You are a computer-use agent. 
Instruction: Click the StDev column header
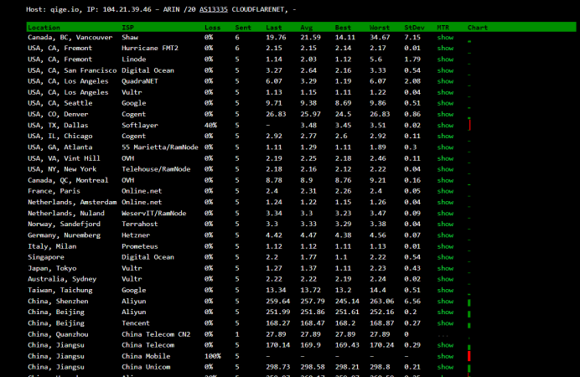point(414,28)
